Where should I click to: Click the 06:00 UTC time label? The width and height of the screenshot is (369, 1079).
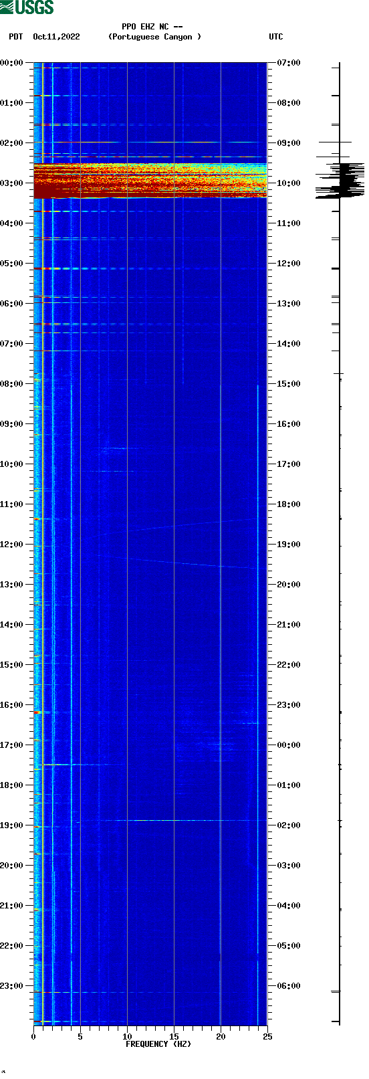pos(289,986)
